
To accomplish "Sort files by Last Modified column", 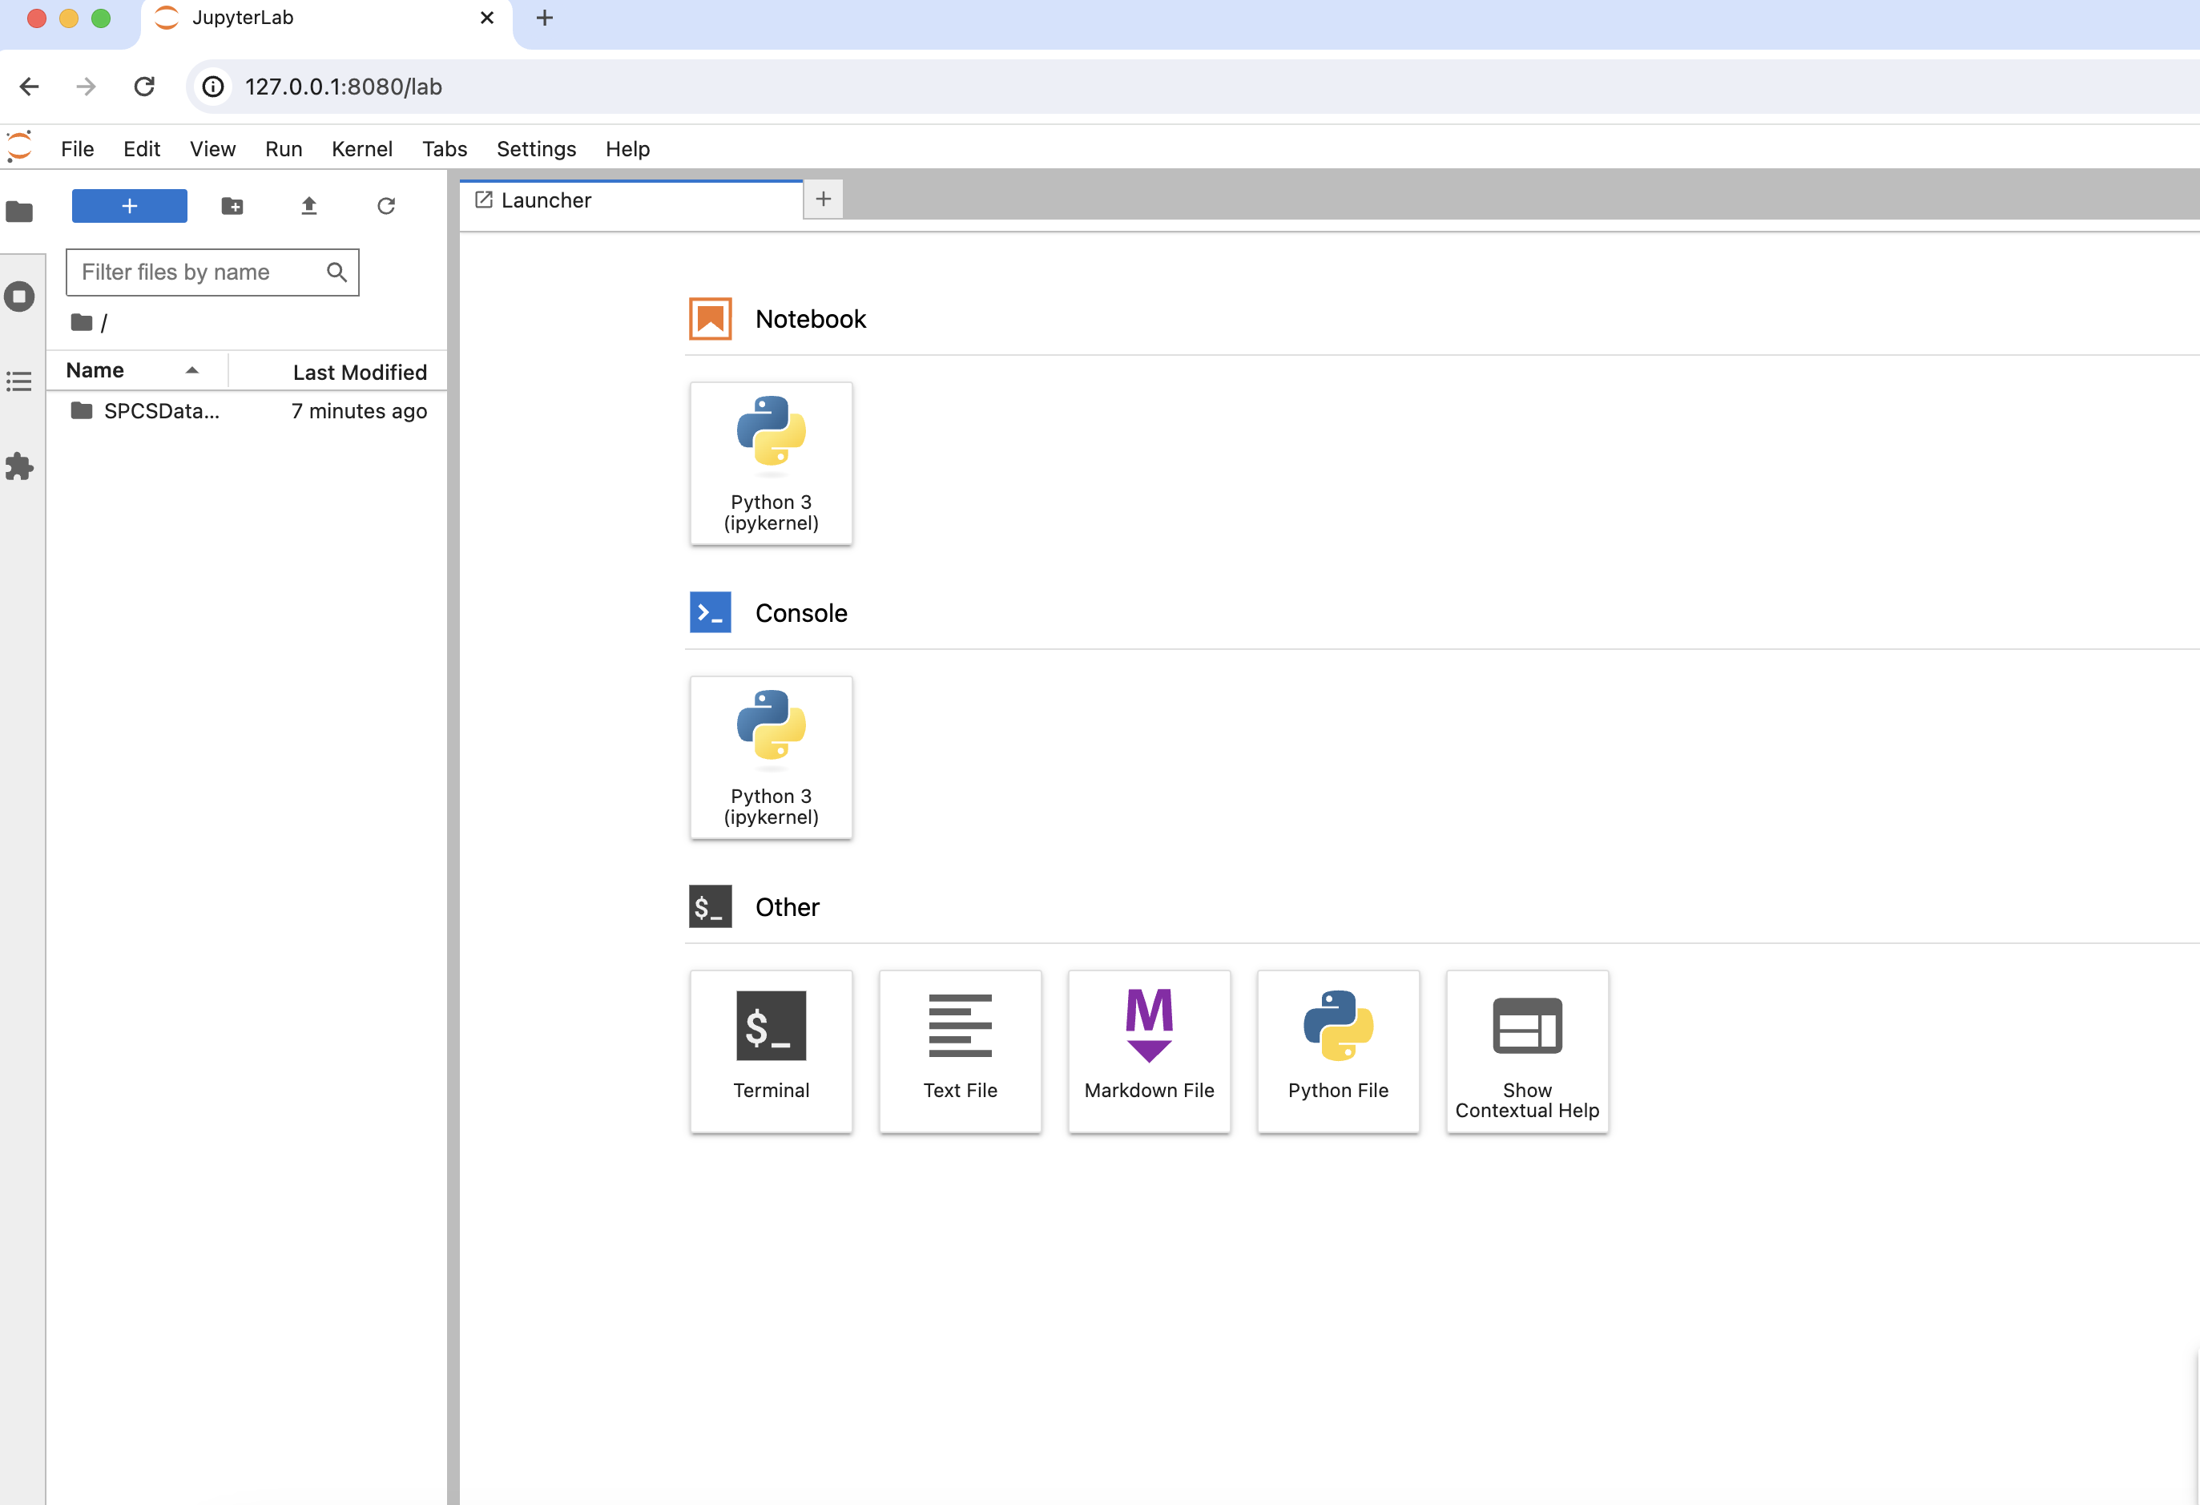I will tap(338, 371).
